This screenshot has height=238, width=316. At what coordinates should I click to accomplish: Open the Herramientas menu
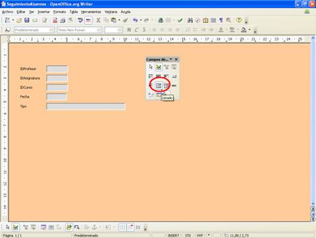coord(91,12)
